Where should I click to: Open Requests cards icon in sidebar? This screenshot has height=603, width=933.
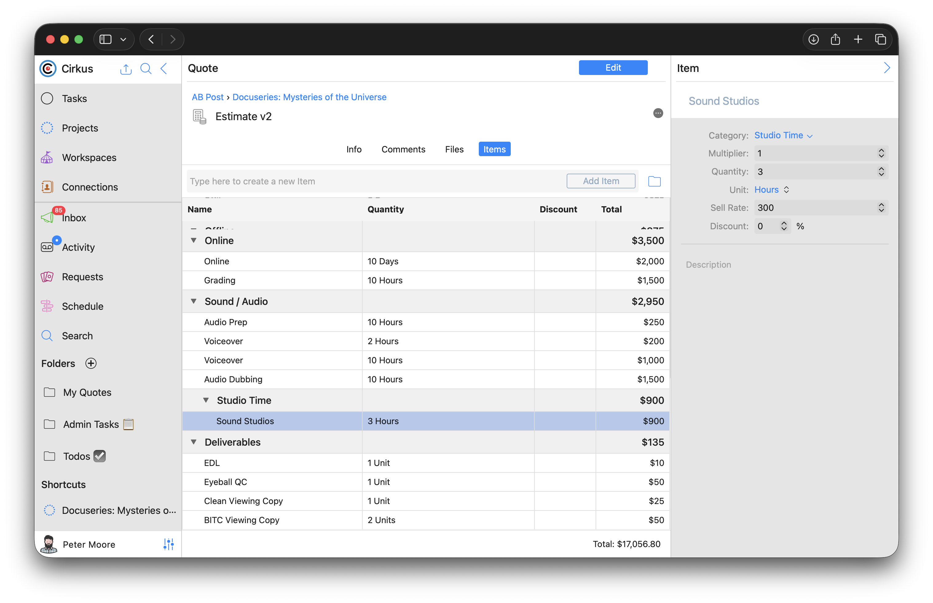pos(47,277)
